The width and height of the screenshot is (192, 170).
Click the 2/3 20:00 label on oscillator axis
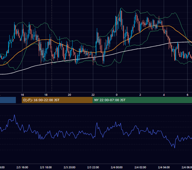coord(69,167)
